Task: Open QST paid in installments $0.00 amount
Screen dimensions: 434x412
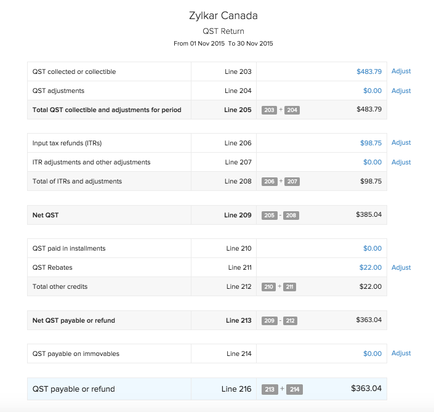Action: (372, 249)
